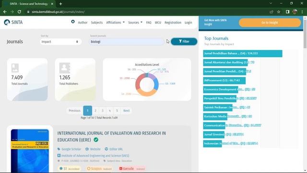Click the Saintek Perikanan bar

218,108
